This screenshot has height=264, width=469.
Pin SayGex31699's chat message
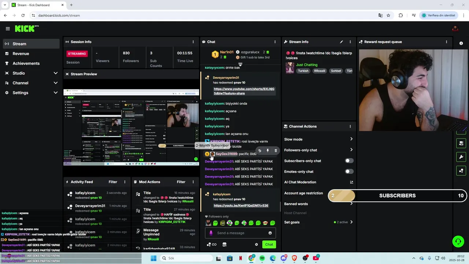coord(267,151)
